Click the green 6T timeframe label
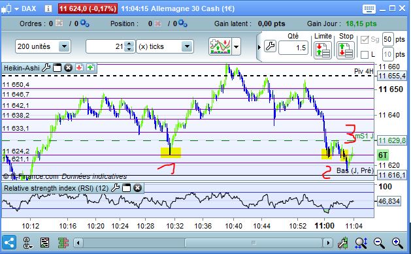The height and width of the screenshot is (254, 411). click(383, 155)
